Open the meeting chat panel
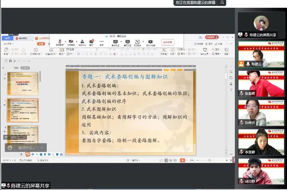 point(91,41)
